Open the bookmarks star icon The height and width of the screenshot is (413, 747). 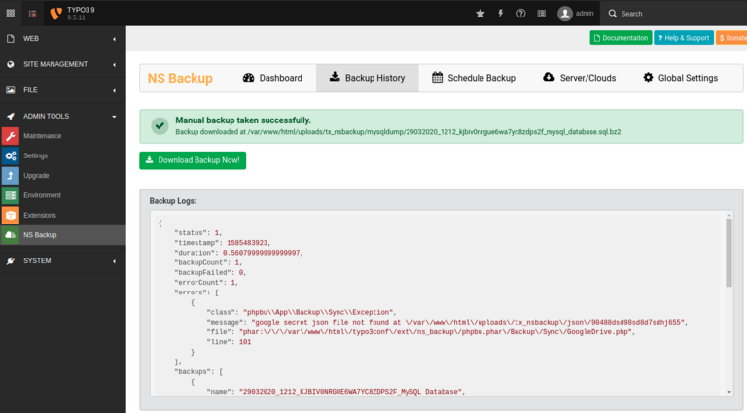(480, 14)
